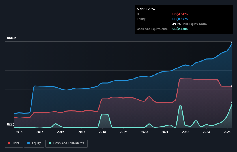Image resolution: width=237 pixels, height=152 pixels.
Task: Click the Mar 31 2024 tooltip date
Action: pyautogui.click(x=146, y=9)
